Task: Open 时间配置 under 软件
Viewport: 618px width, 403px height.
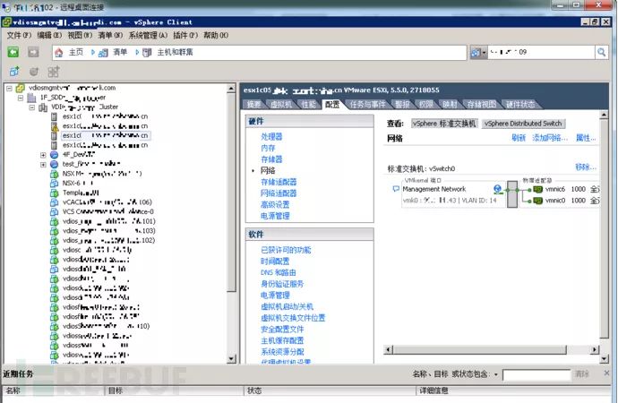Action: coord(275,262)
